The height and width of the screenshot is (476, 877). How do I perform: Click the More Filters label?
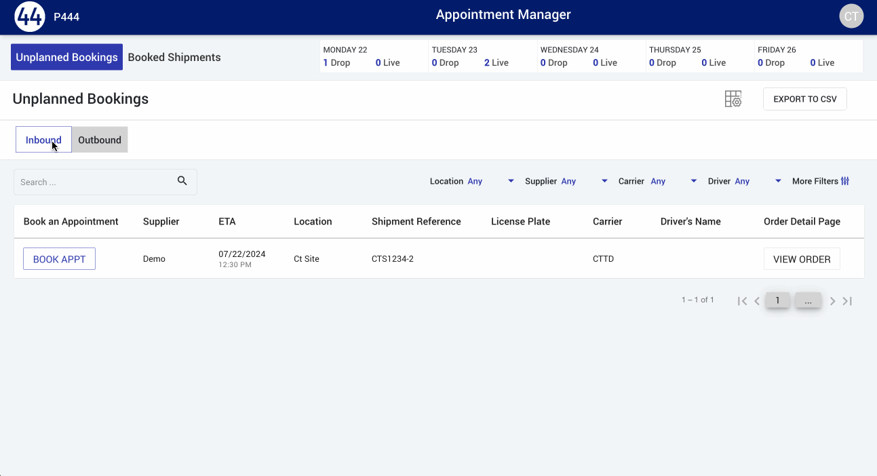(x=815, y=181)
